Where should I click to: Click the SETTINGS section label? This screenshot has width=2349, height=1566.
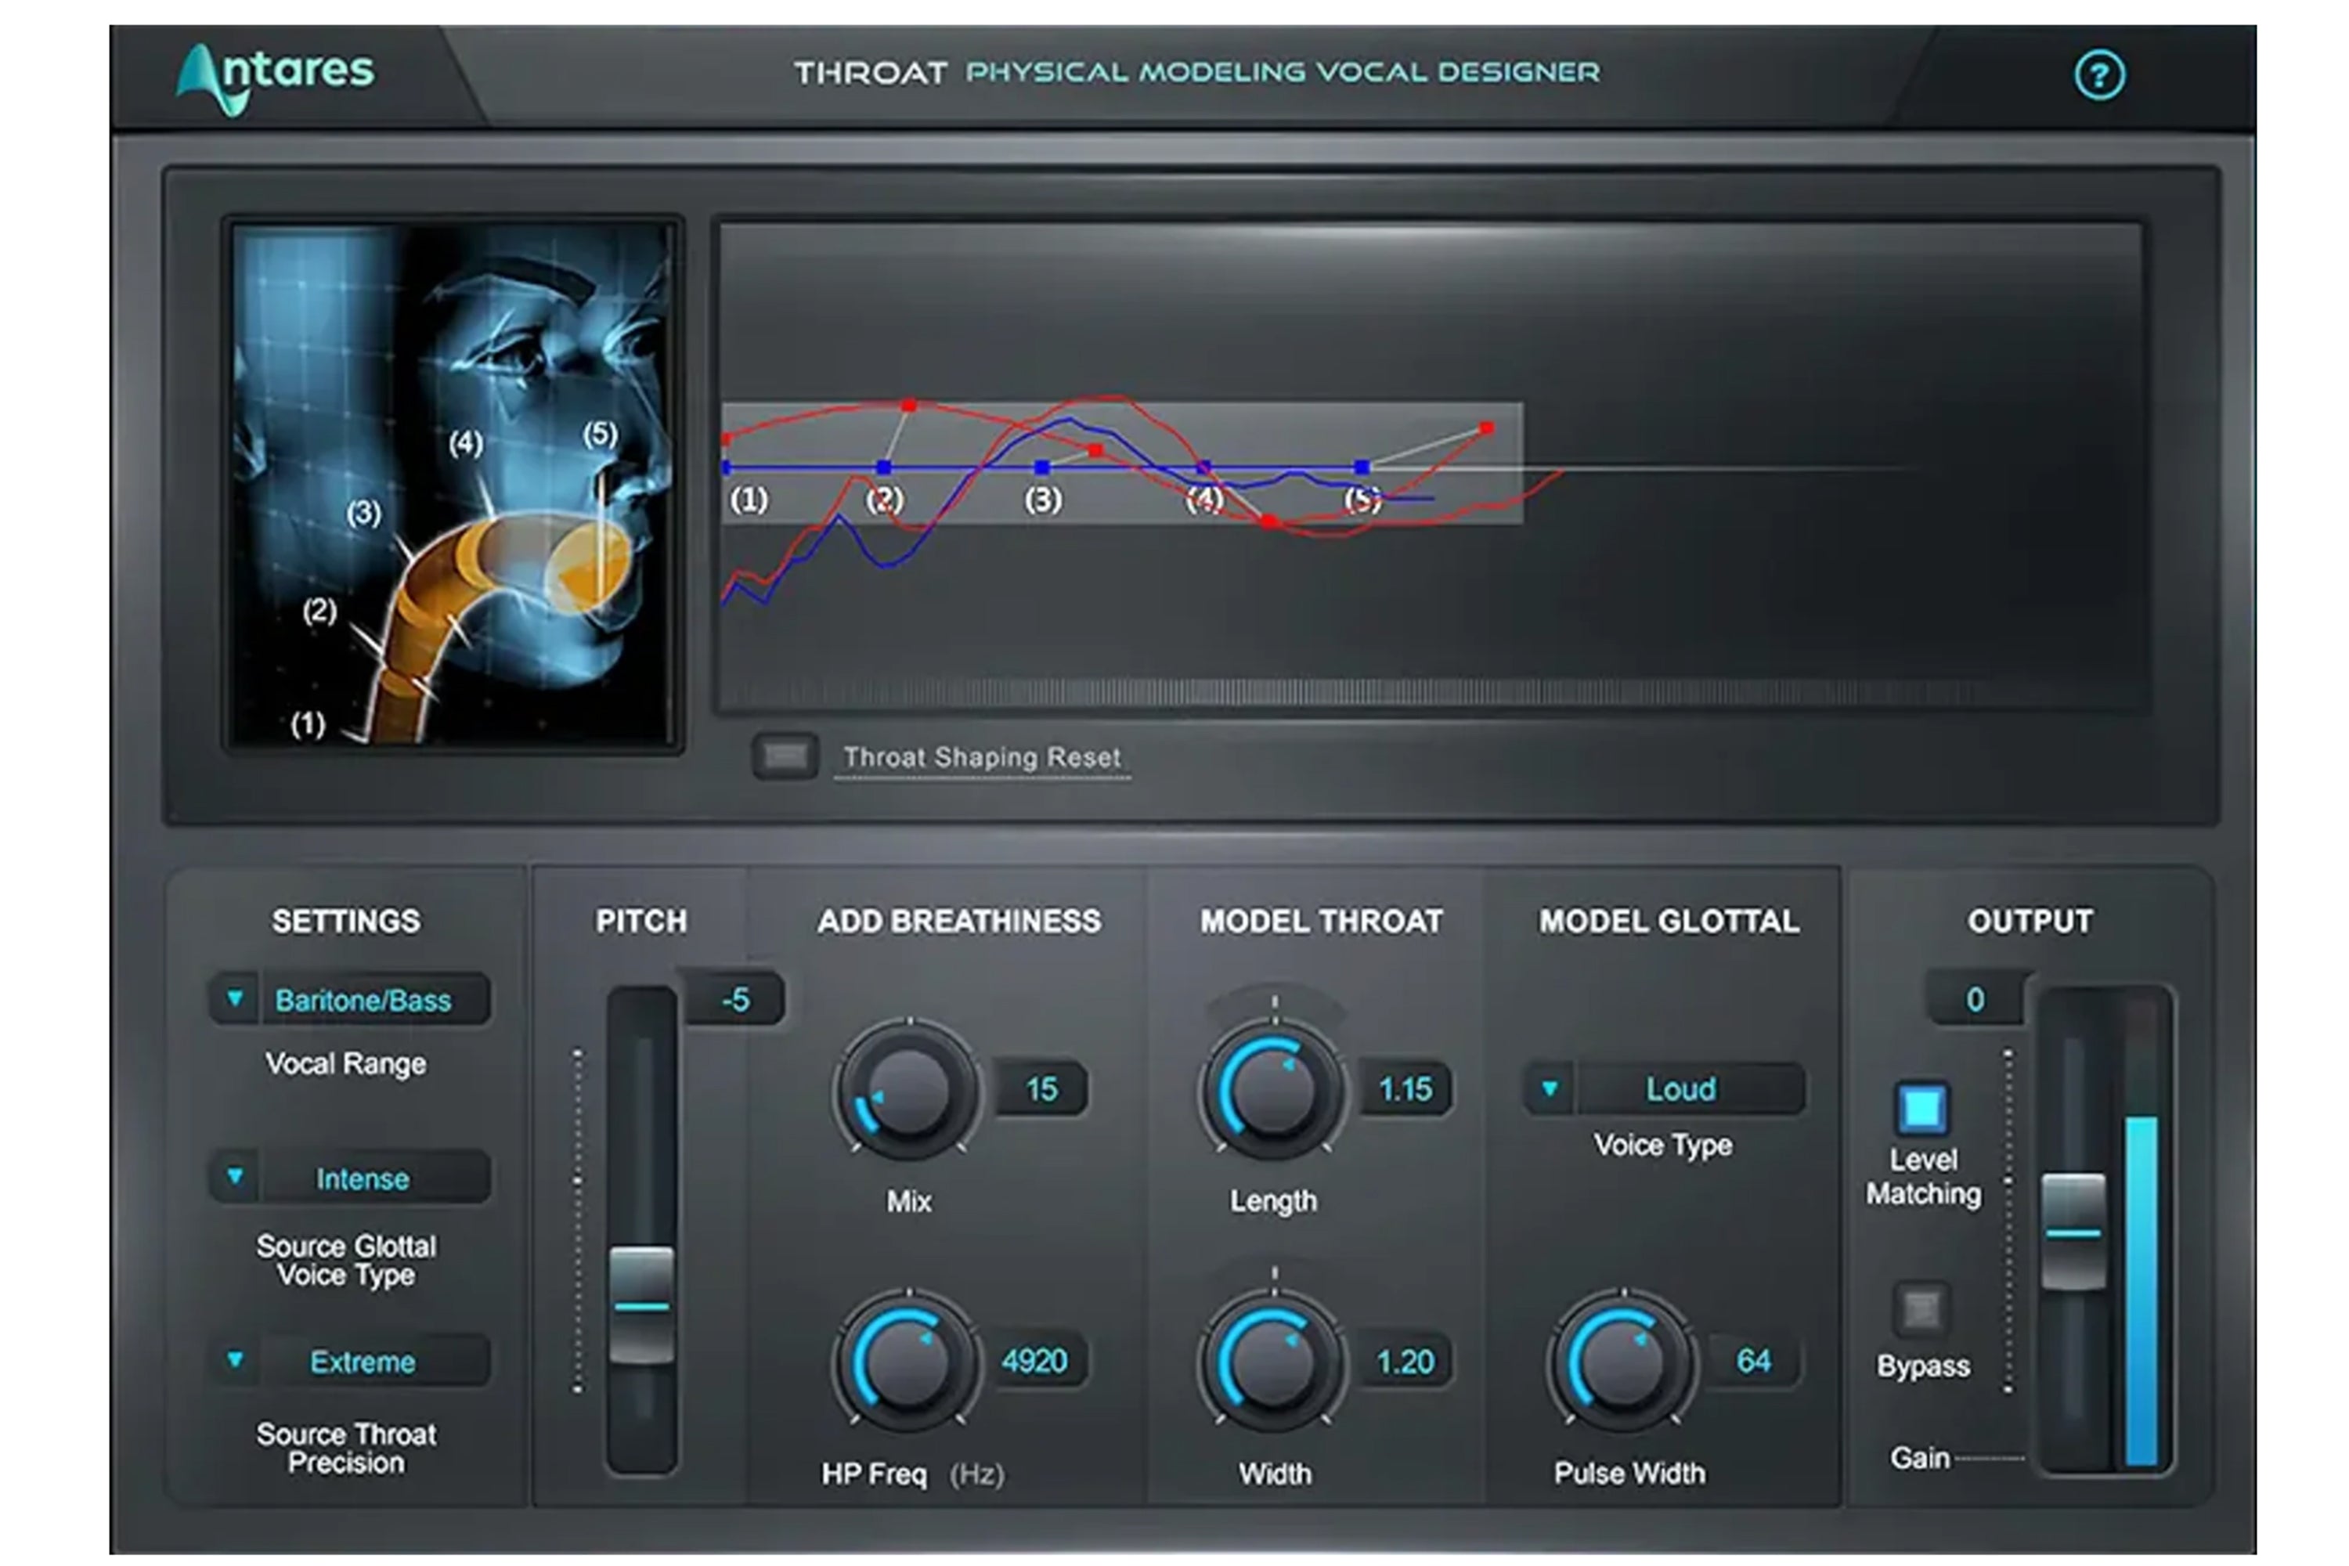[347, 920]
